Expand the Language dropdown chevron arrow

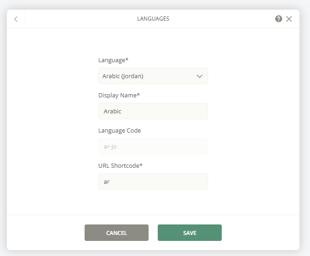point(199,76)
